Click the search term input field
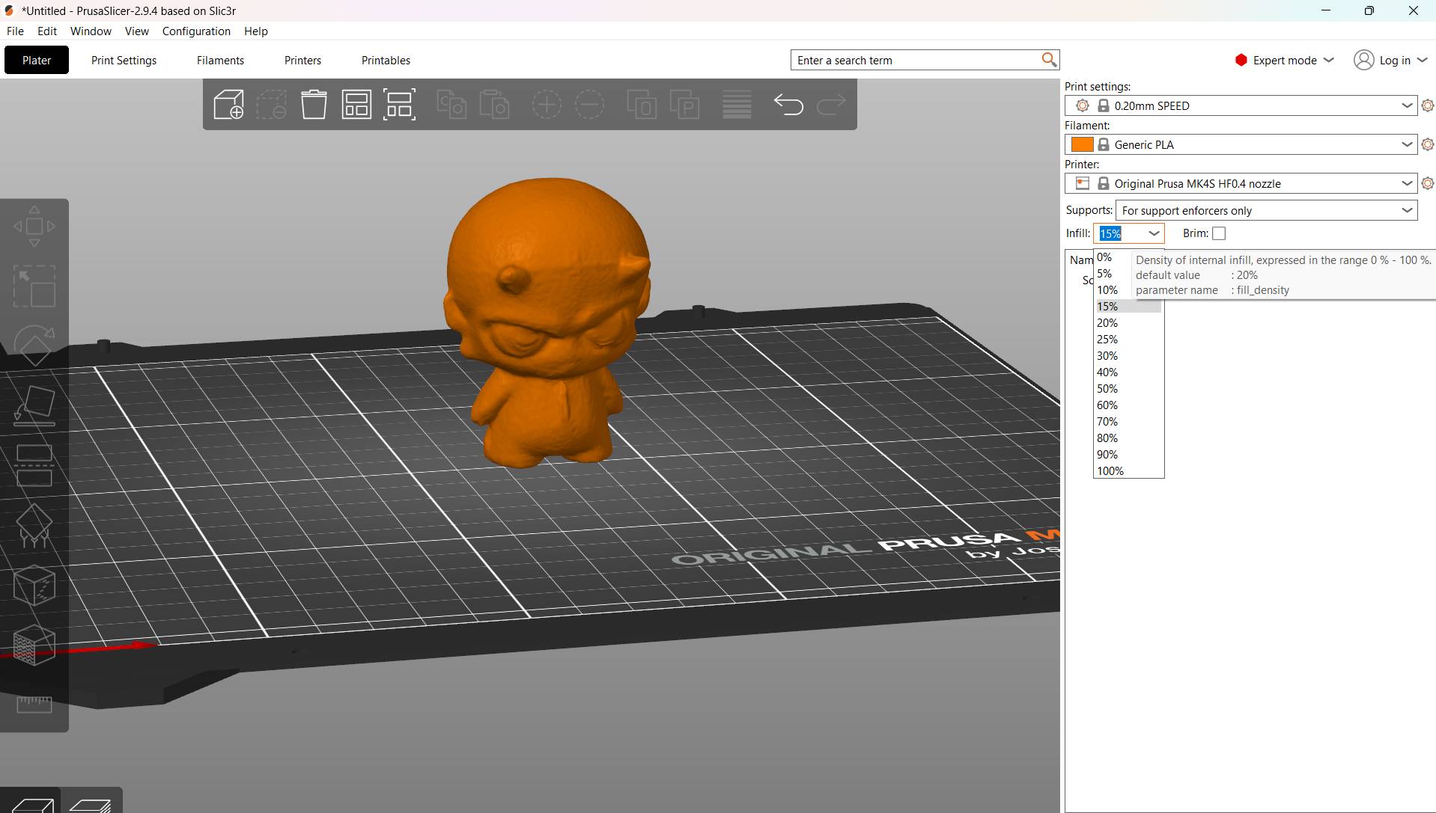Viewport: 1436px width, 813px height. 915,61
